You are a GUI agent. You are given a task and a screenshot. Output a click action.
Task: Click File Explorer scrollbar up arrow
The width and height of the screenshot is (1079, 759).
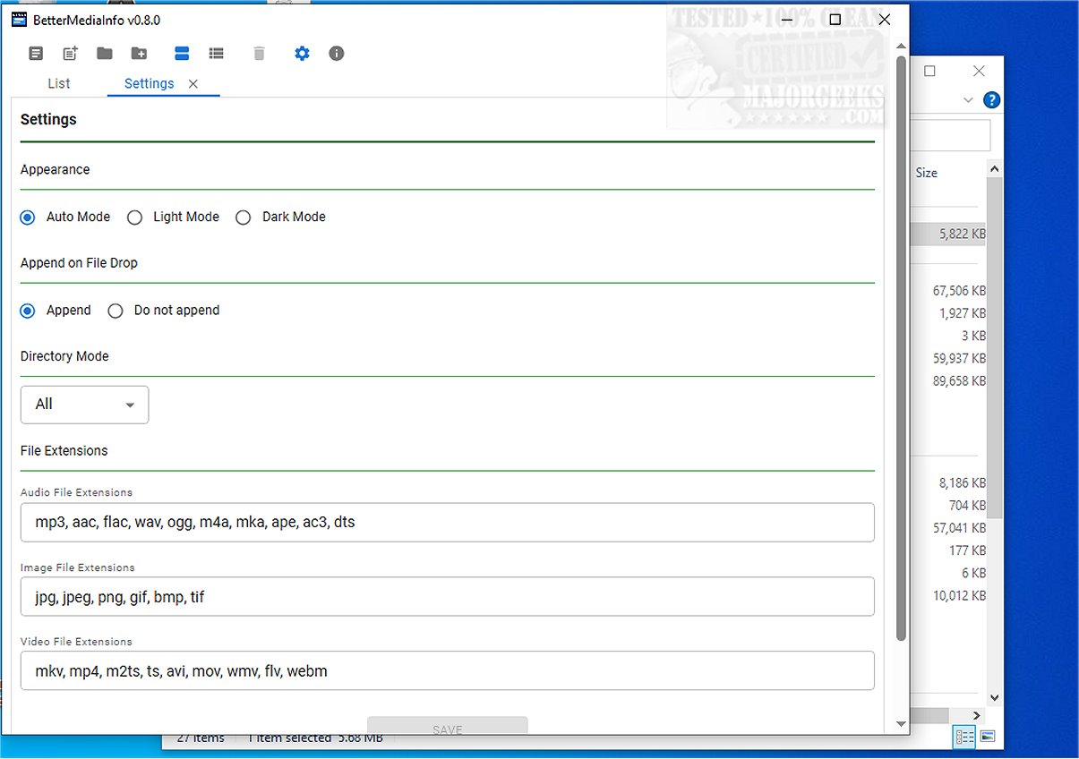[x=995, y=168]
